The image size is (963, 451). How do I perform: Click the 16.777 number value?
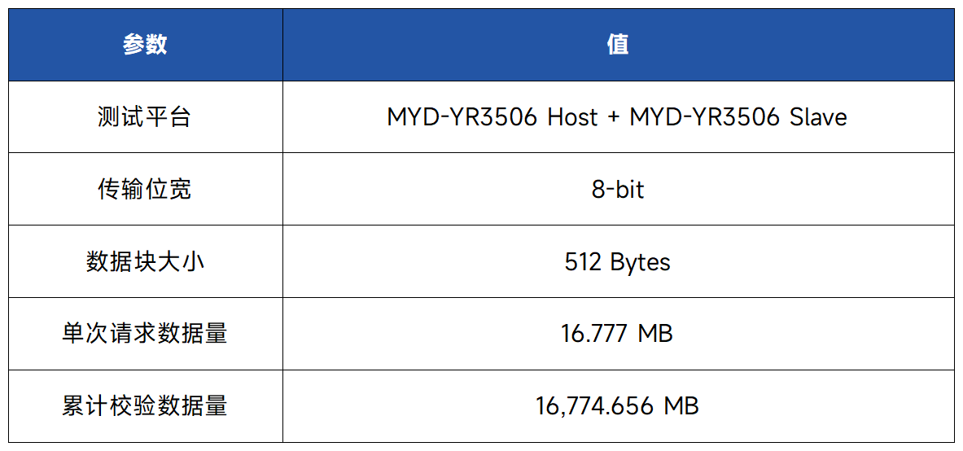[x=594, y=334]
